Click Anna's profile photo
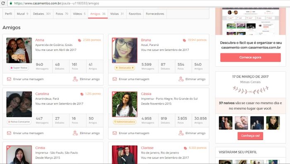Viewport: 290px width, 164px height. pos(19,50)
